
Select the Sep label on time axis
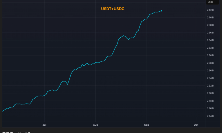pos(147,125)
